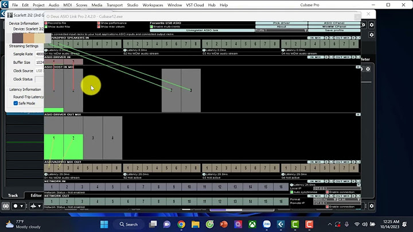The height and width of the screenshot is (232, 413).
Task: Open PowerPoint from taskbar
Action: point(224,225)
